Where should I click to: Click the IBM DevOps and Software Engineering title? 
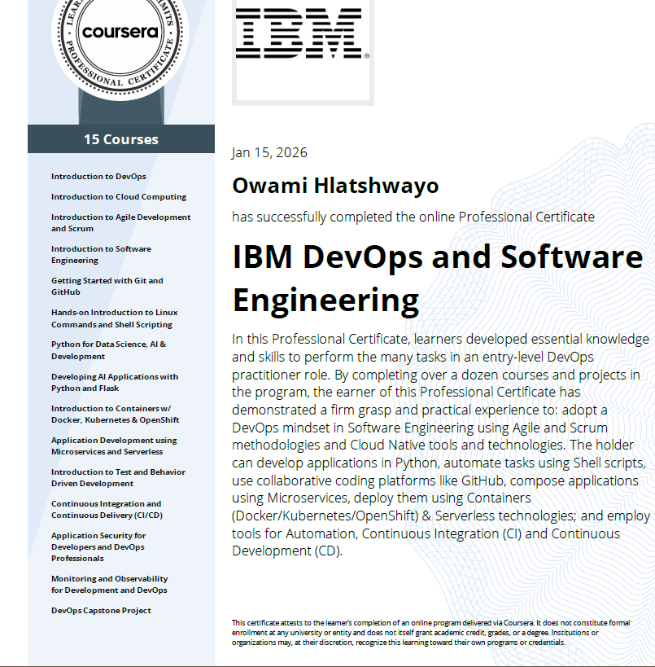coord(437,279)
